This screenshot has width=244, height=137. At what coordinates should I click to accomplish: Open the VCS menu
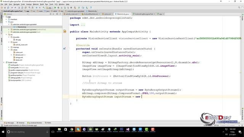point(56,4)
